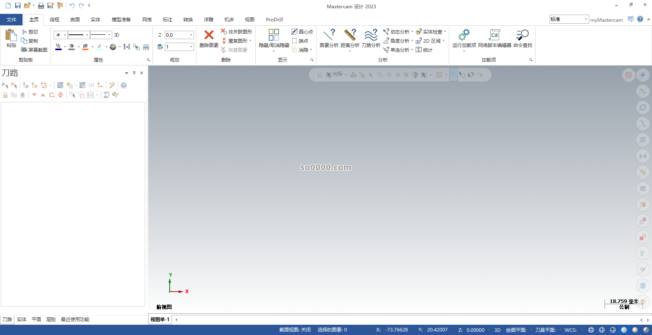Open the 标准 workspace combo box
Screen dimensions: 652x335
click(586, 19)
